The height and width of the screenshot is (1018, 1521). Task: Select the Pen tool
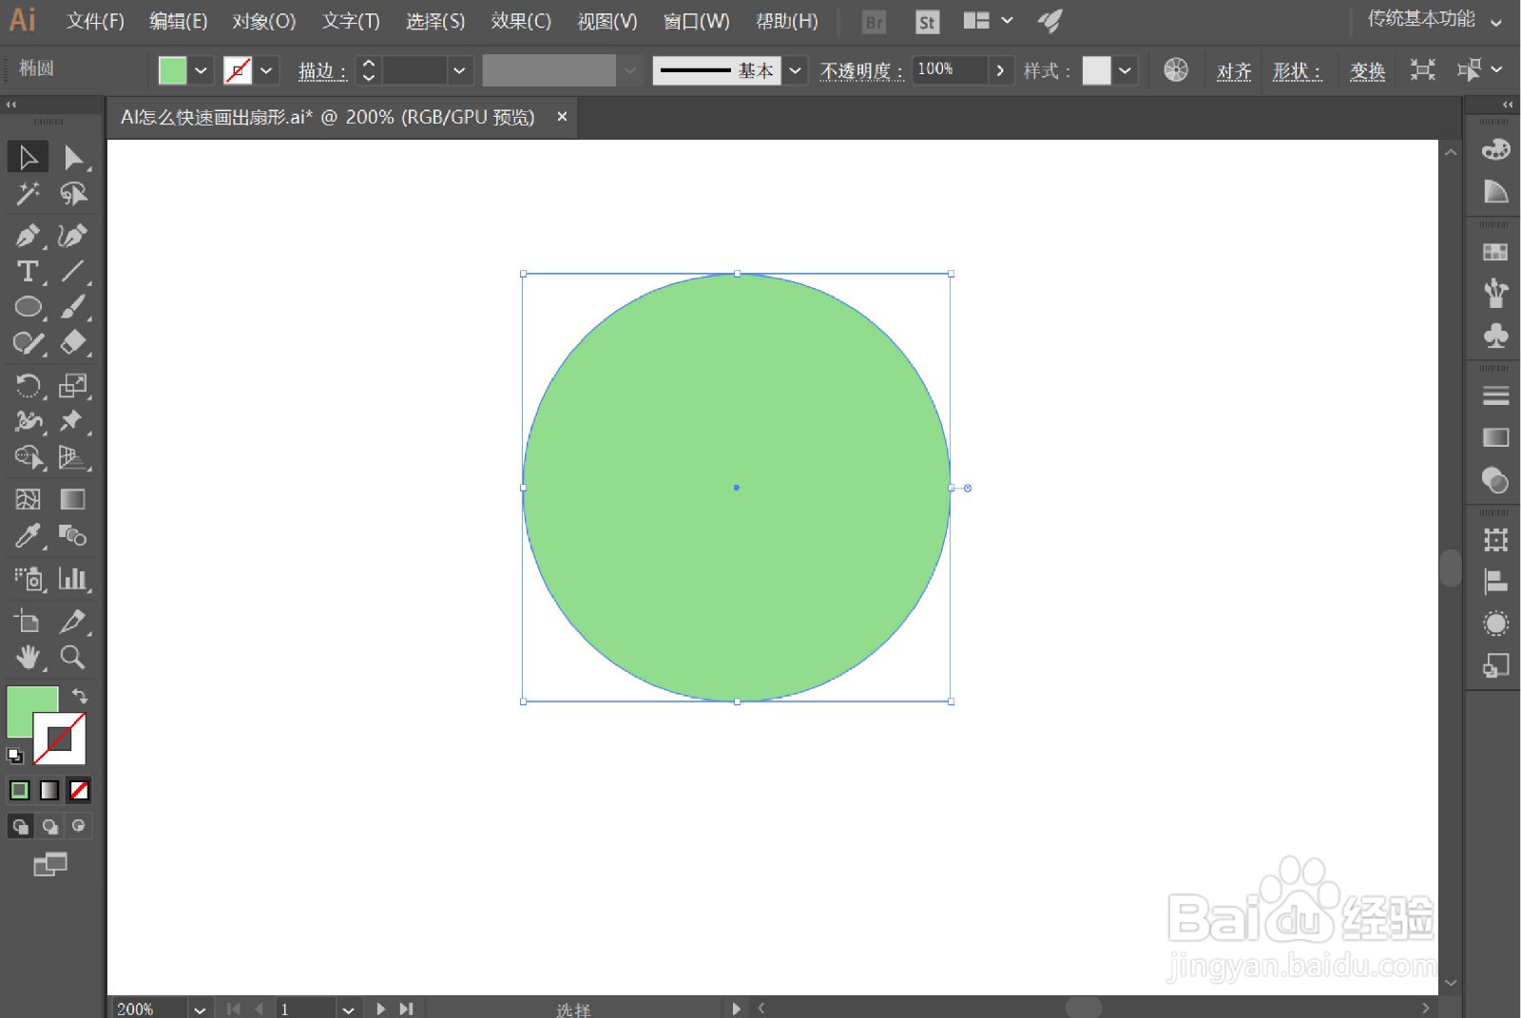28,235
